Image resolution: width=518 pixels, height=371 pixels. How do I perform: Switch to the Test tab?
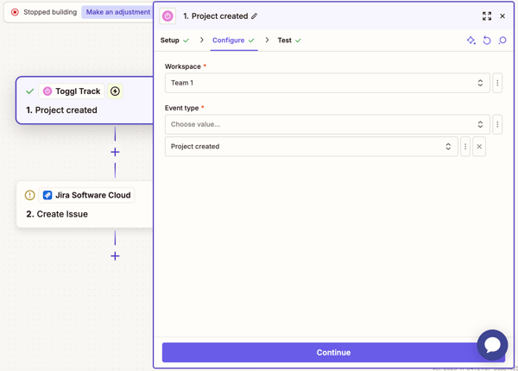(x=284, y=41)
